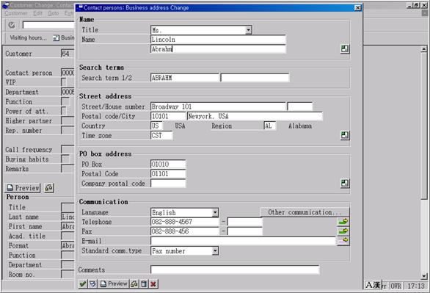This screenshot has height=293, width=430.
Task: Open address Preview in the dialog toolbar
Action: click(x=114, y=283)
